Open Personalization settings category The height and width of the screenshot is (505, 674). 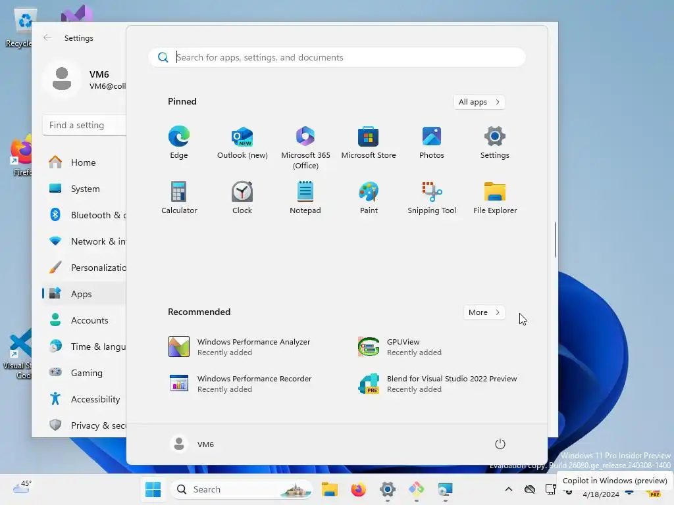click(x=84, y=268)
